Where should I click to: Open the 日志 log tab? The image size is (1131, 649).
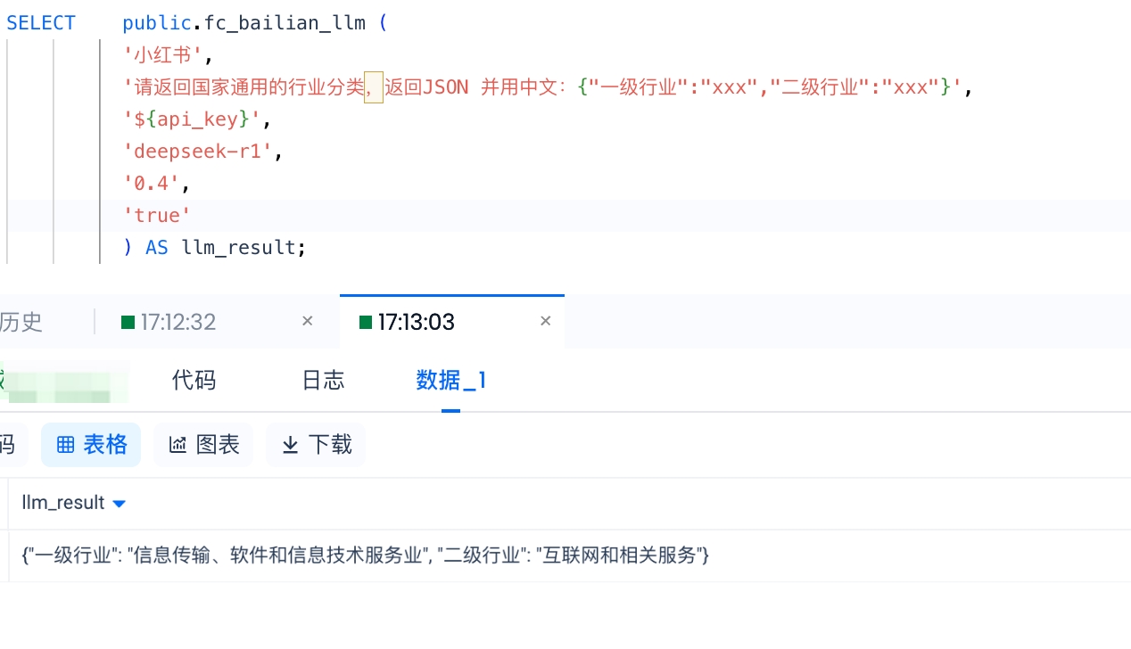pyautogui.click(x=323, y=381)
